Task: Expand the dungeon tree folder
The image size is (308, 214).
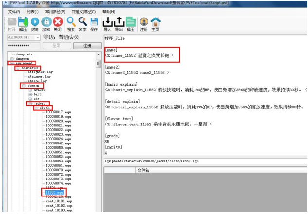Action: tap(12, 58)
